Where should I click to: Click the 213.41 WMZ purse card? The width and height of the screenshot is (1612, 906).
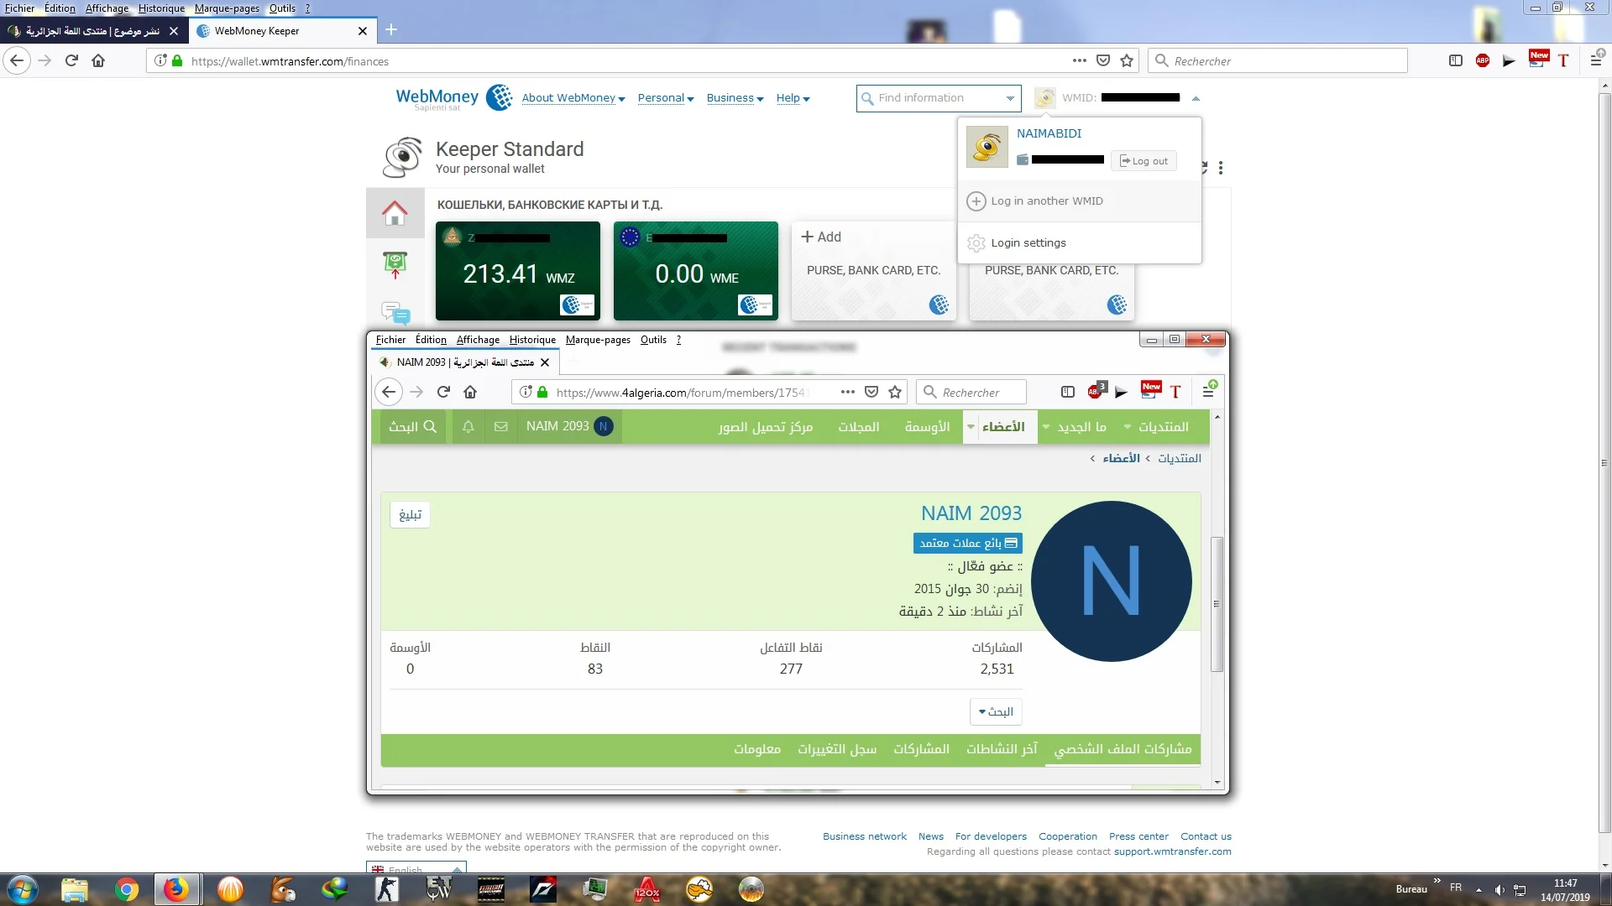click(518, 271)
